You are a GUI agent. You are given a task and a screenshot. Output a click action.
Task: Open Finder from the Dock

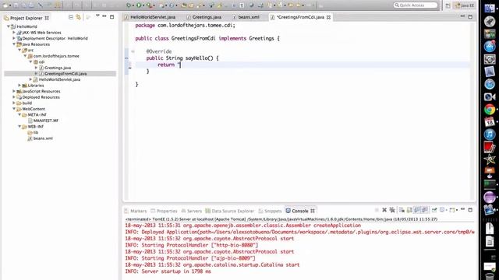(490, 8)
